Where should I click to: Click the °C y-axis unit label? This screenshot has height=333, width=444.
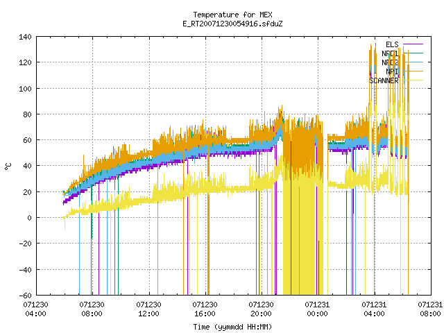click(8, 166)
